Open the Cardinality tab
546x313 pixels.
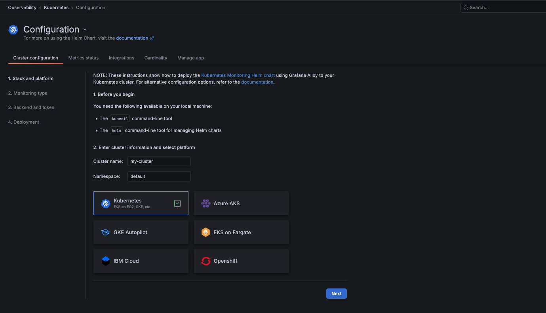point(156,58)
